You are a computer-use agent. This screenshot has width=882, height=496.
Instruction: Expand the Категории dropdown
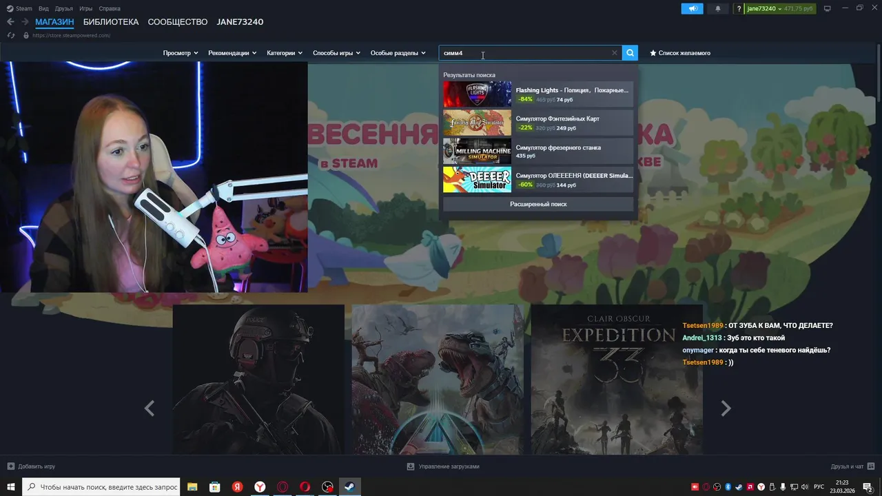[285, 53]
